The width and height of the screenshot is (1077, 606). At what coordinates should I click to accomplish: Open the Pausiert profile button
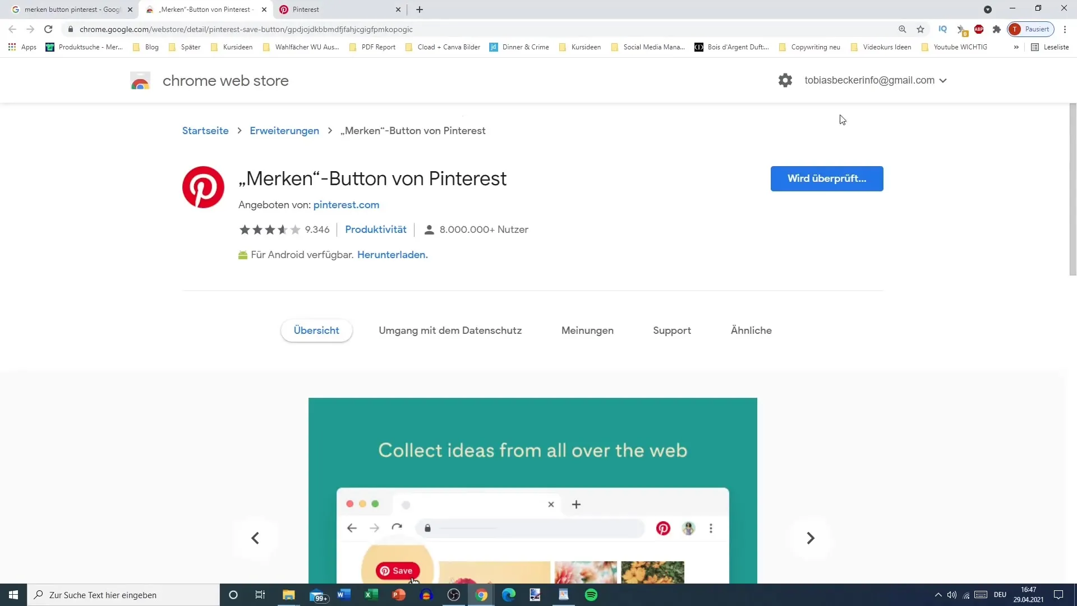point(1031,29)
